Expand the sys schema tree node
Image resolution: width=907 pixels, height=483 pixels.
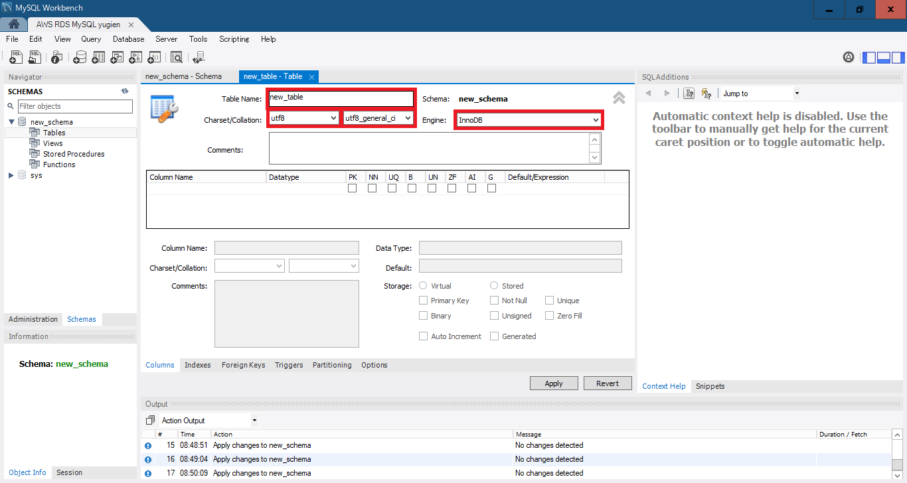tap(11, 175)
